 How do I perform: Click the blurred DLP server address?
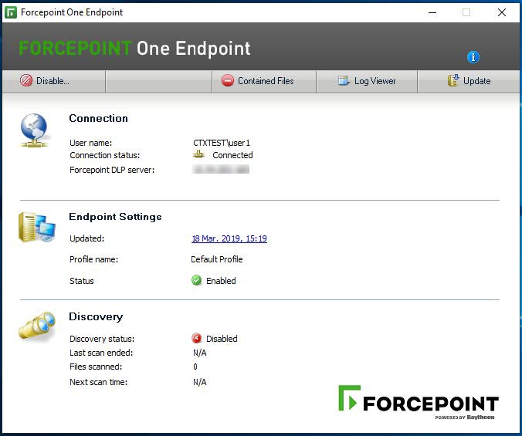coord(222,169)
